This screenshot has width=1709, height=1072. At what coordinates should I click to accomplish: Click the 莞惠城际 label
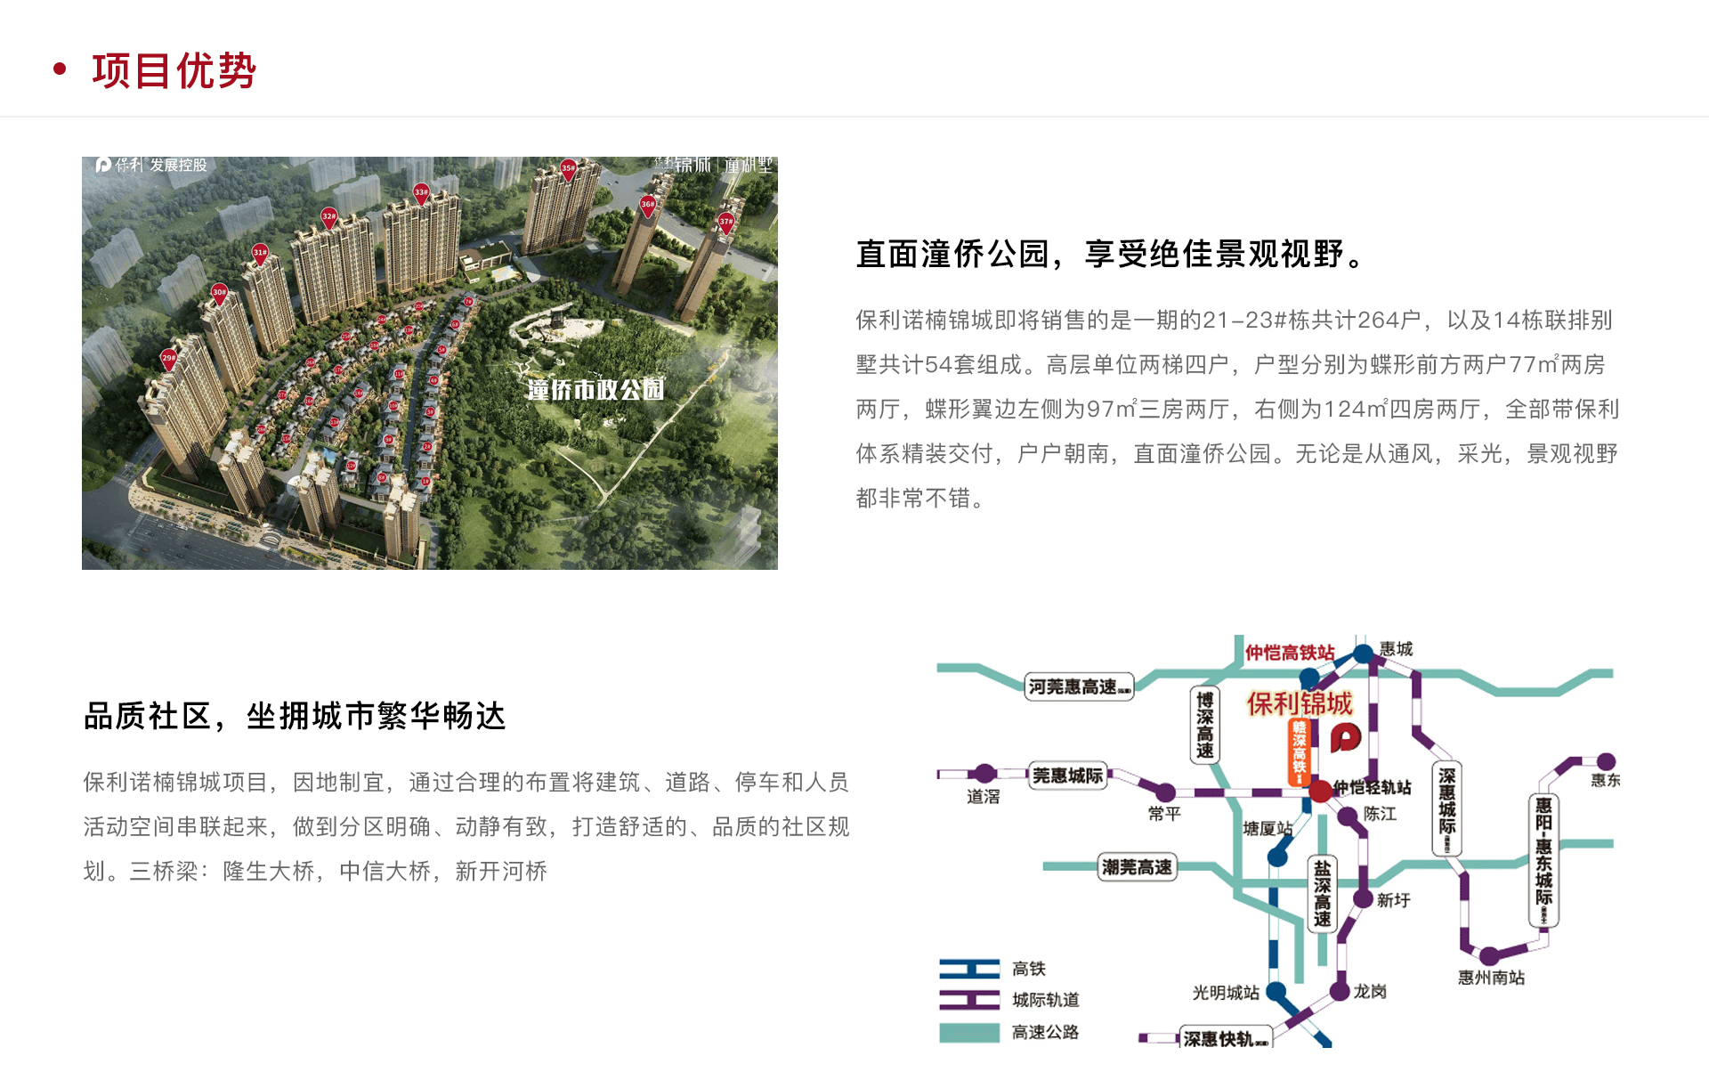(x=1068, y=776)
